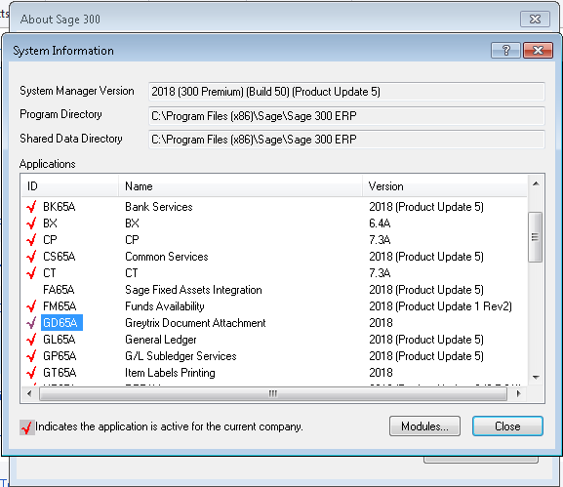Screen dimensions: 563x487
Task: Sort by the ID column header
Action: 70,186
